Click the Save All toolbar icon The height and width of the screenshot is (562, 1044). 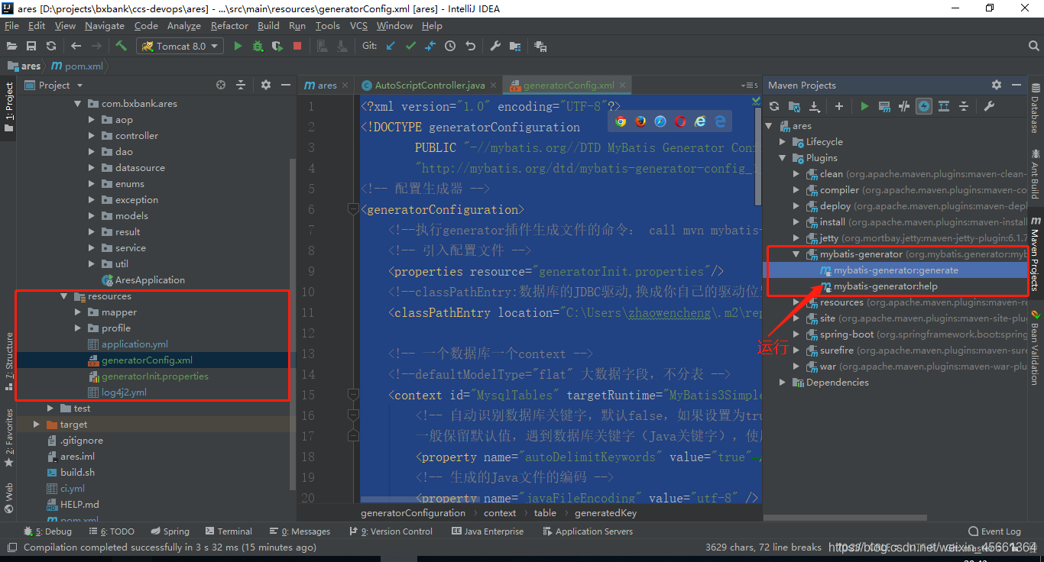tap(31, 46)
